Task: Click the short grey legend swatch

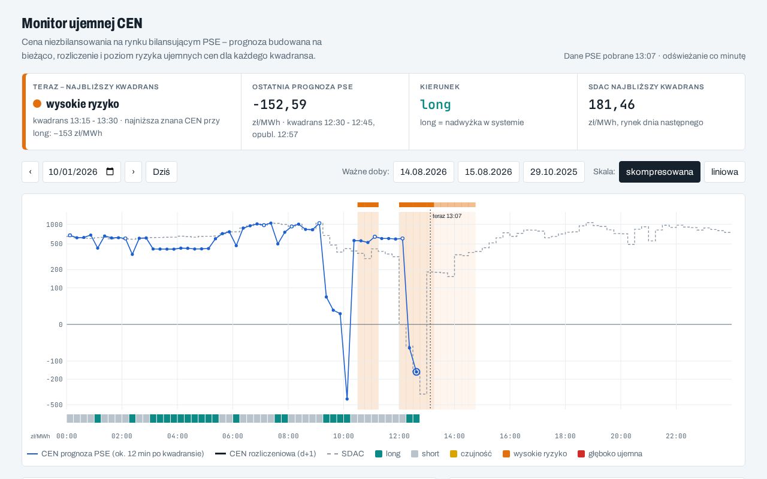Action: click(x=415, y=454)
